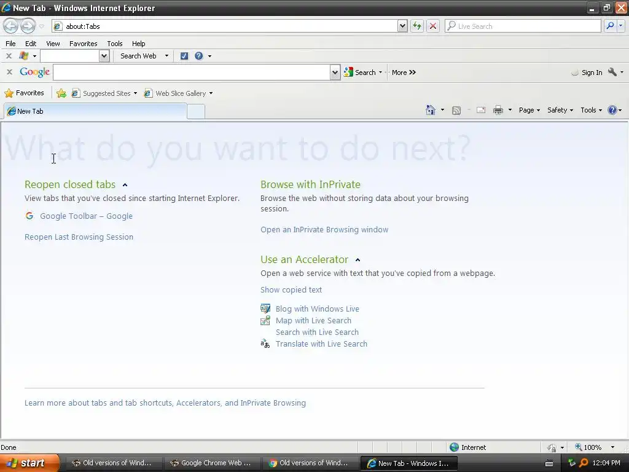Click the Translate with Live Search icon
The height and width of the screenshot is (472, 629).
265,344
